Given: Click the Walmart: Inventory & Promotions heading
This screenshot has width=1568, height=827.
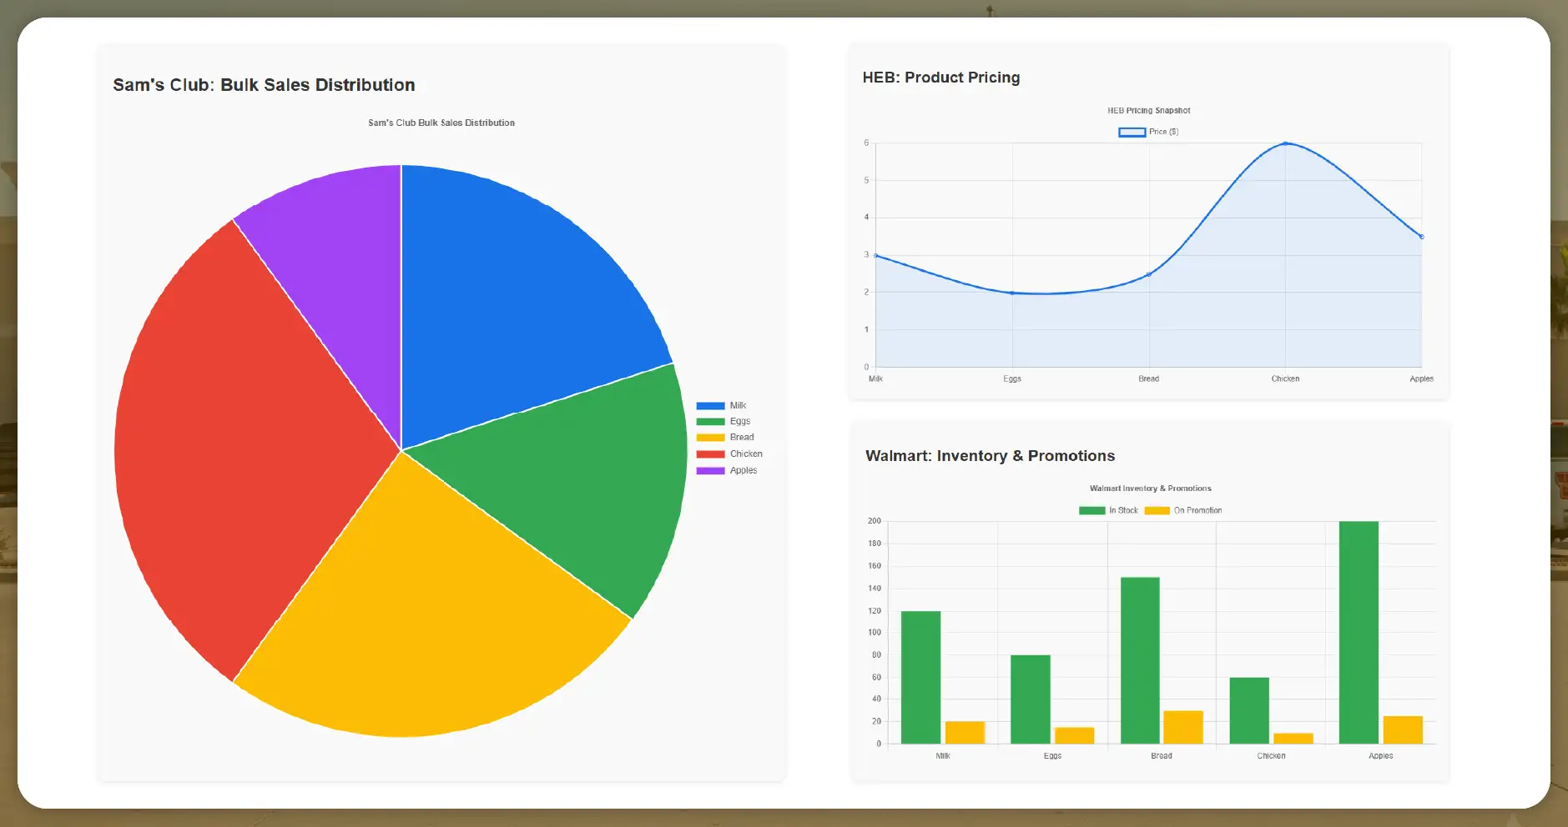Looking at the screenshot, I should pos(990,455).
